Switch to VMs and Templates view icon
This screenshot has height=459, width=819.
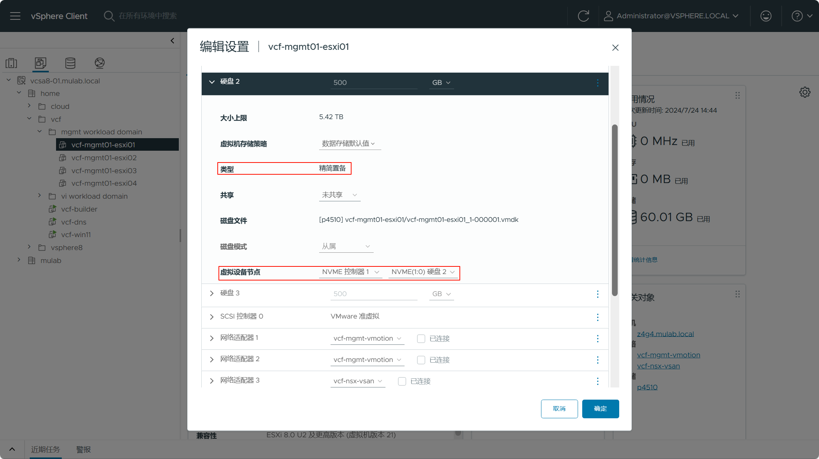pos(40,63)
